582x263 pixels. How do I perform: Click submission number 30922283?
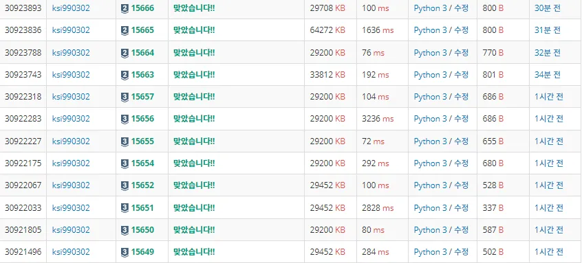click(x=23, y=119)
